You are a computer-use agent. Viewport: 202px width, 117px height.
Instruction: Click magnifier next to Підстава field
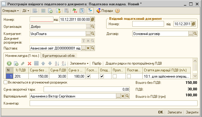[x=93, y=48]
